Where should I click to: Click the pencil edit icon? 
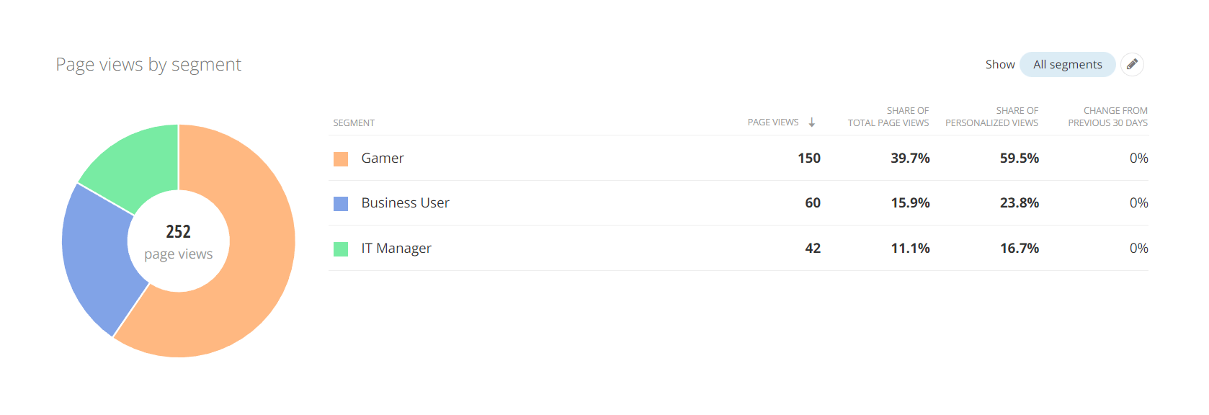[x=1132, y=64]
